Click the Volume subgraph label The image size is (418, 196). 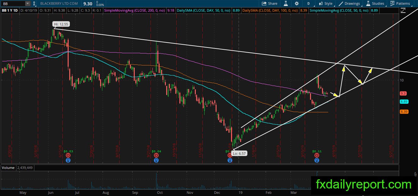(8, 168)
